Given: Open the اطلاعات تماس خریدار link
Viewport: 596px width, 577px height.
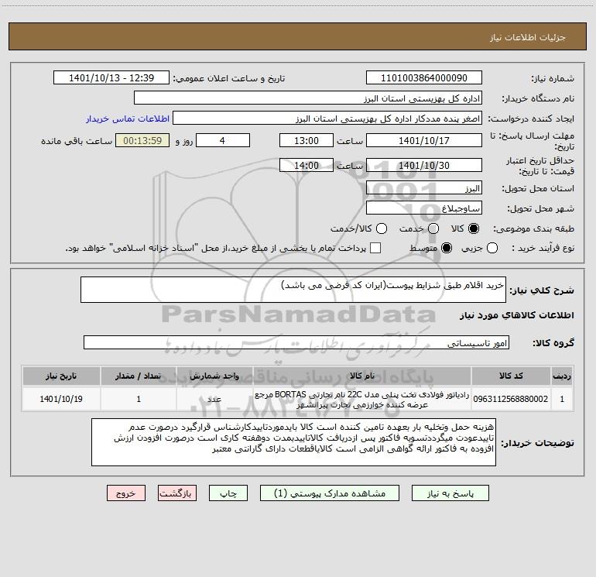Looking at the screenshot, I should tap(128, 118).
